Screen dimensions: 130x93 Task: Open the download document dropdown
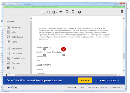55,12
